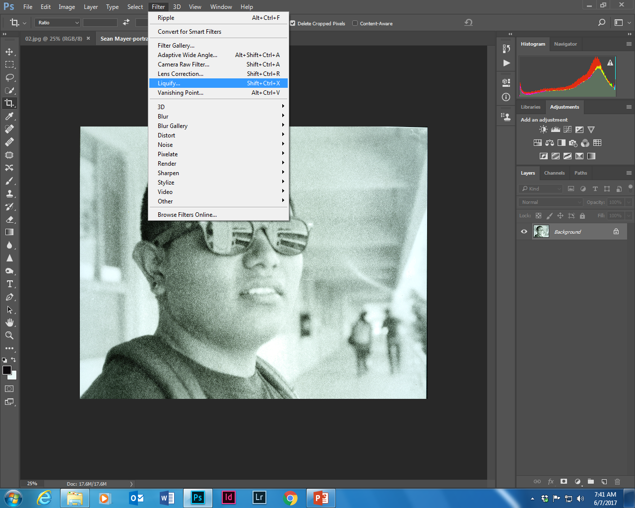Reset the crop box

[x=468, y=23]
